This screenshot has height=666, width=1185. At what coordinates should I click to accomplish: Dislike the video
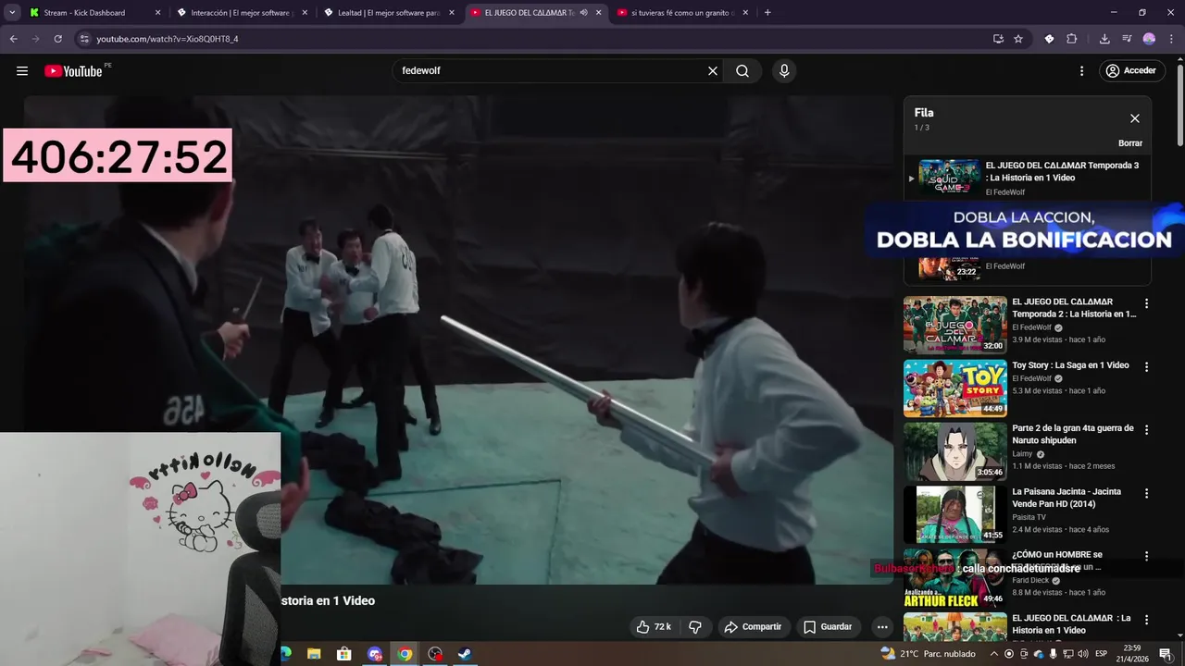pos(695,627)
